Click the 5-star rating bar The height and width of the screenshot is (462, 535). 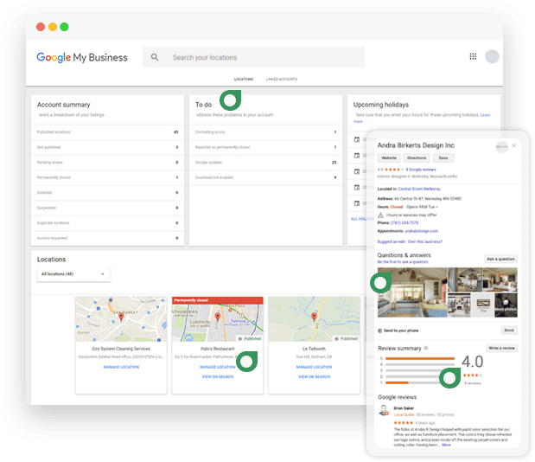(x=419, y=360)
